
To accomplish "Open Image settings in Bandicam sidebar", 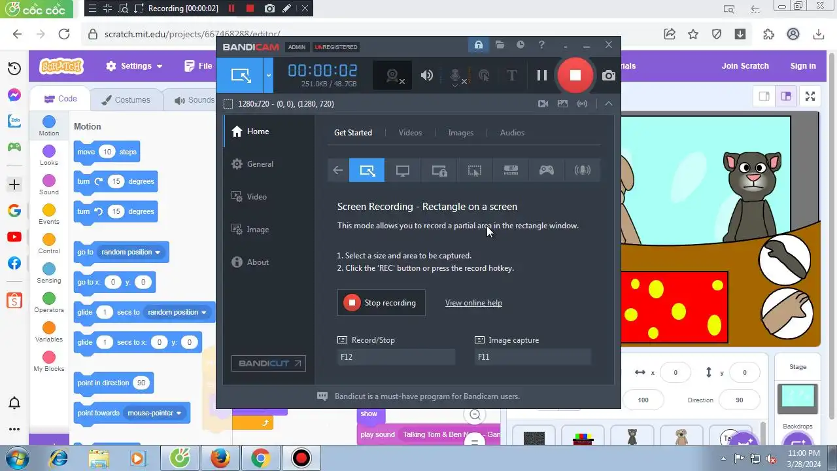I will 269,230.
